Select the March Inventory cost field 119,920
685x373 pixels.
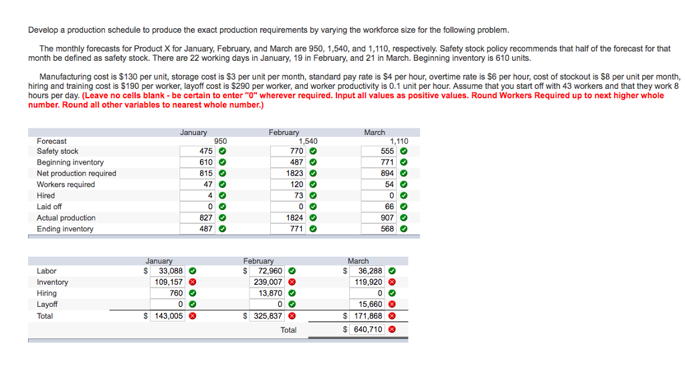point(367,282)
